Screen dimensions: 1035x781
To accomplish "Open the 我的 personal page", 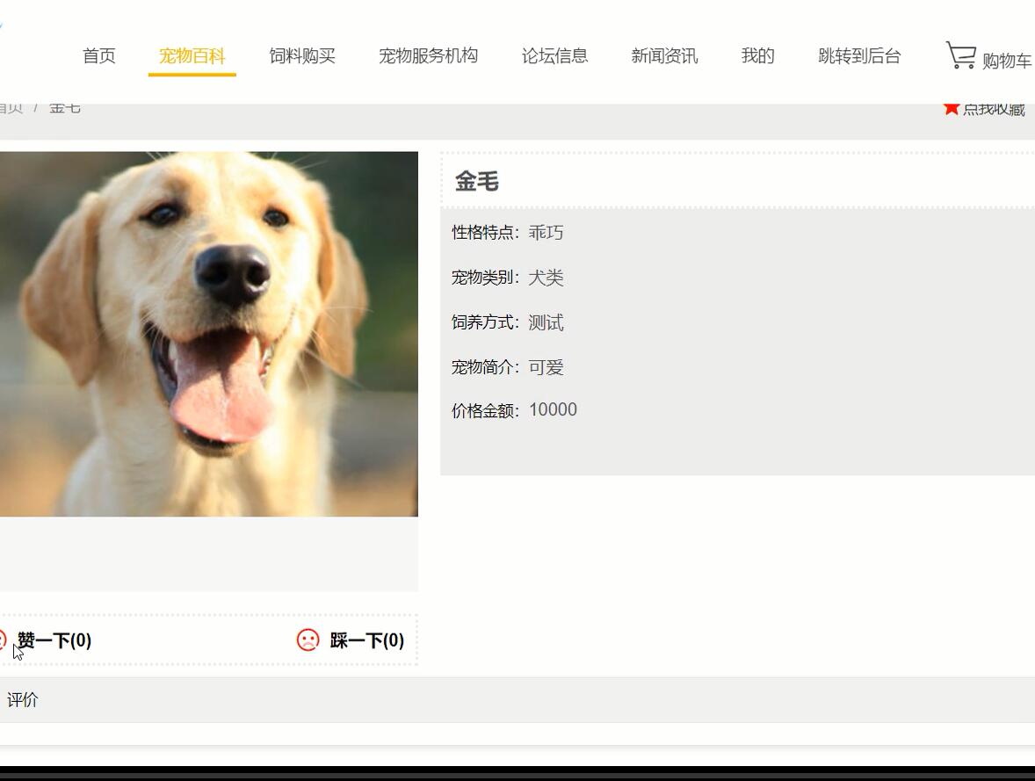I will click(x=756, y=55).
